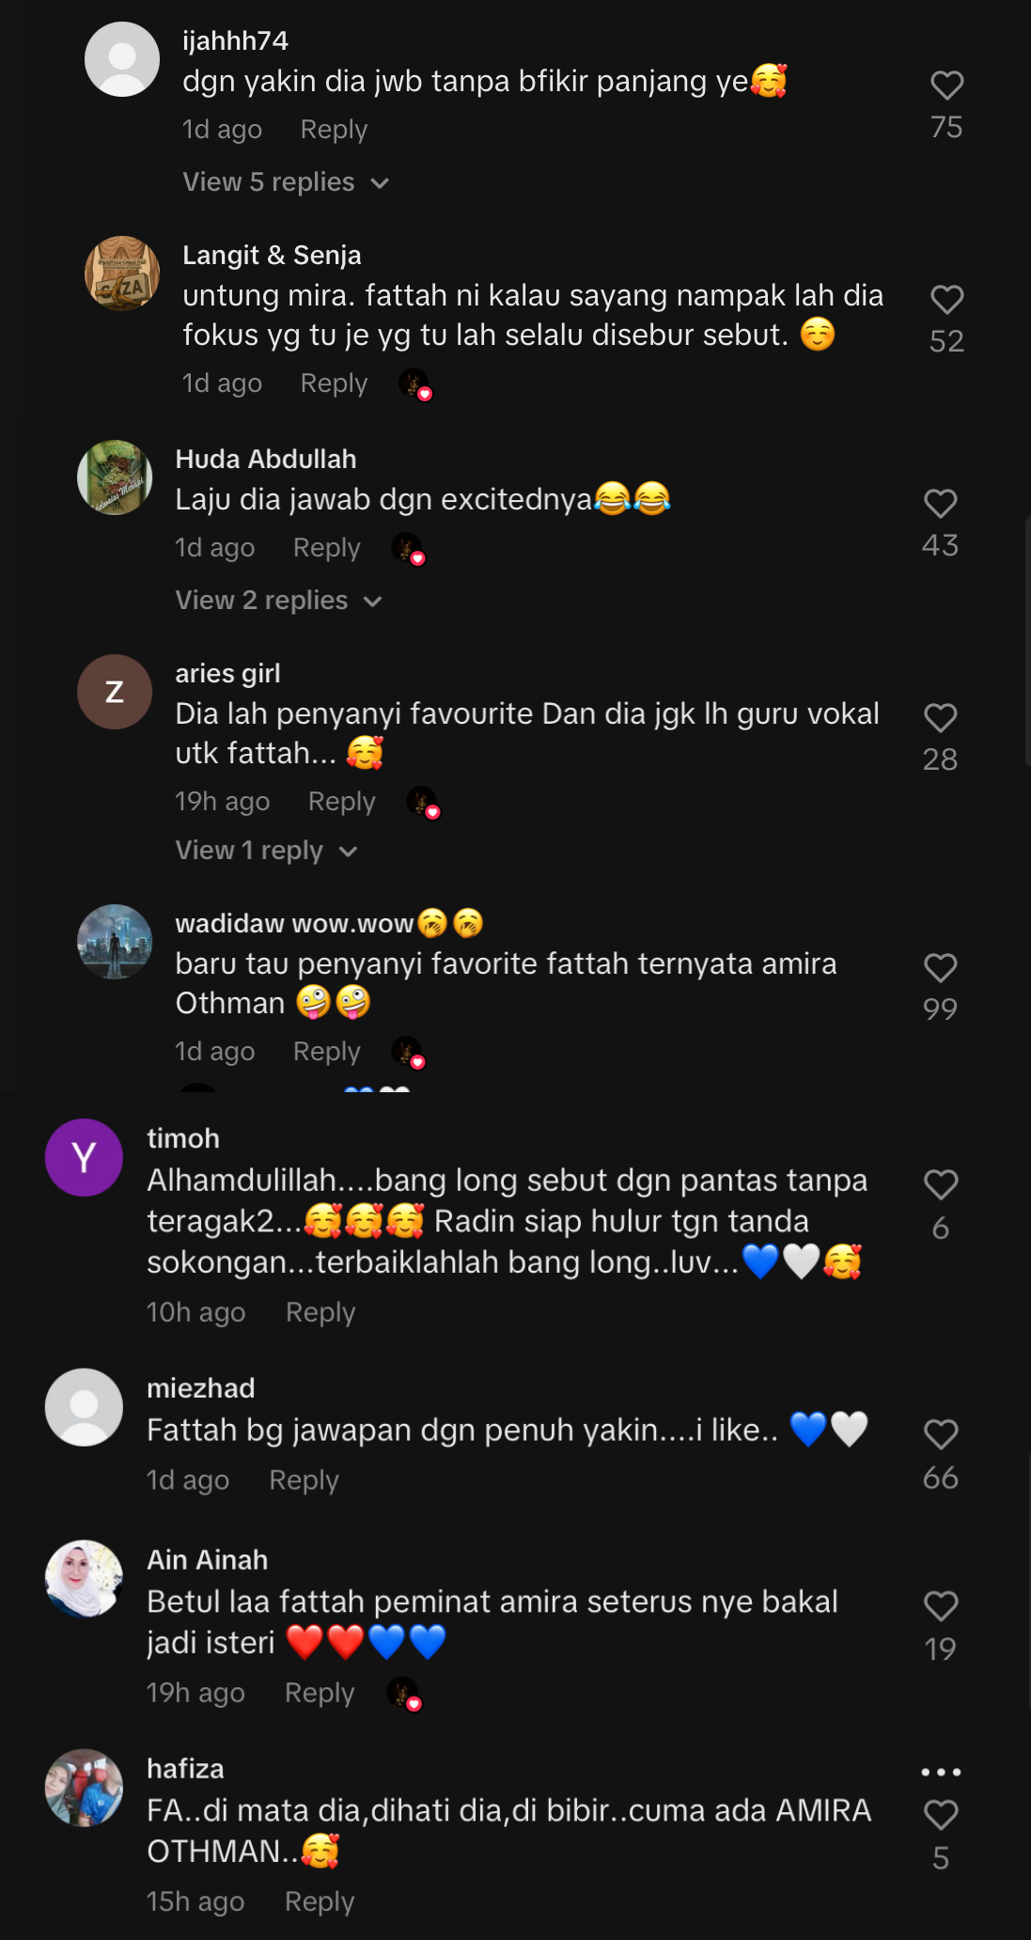This screenshot has height=1940, width=1031.
Task: Tap the heart next to miezhad's comment
Action: (941, 1434)
